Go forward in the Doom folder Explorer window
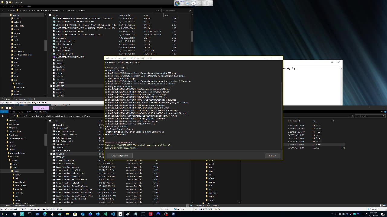The height and width of the screenshot is (217, 387). [x=8, y=116]
